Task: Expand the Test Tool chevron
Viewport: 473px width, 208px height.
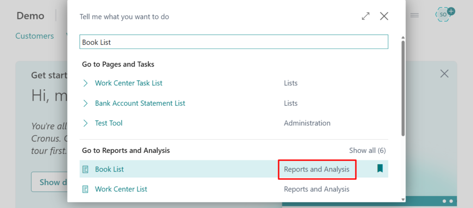Action: click(x=85, y=123)
